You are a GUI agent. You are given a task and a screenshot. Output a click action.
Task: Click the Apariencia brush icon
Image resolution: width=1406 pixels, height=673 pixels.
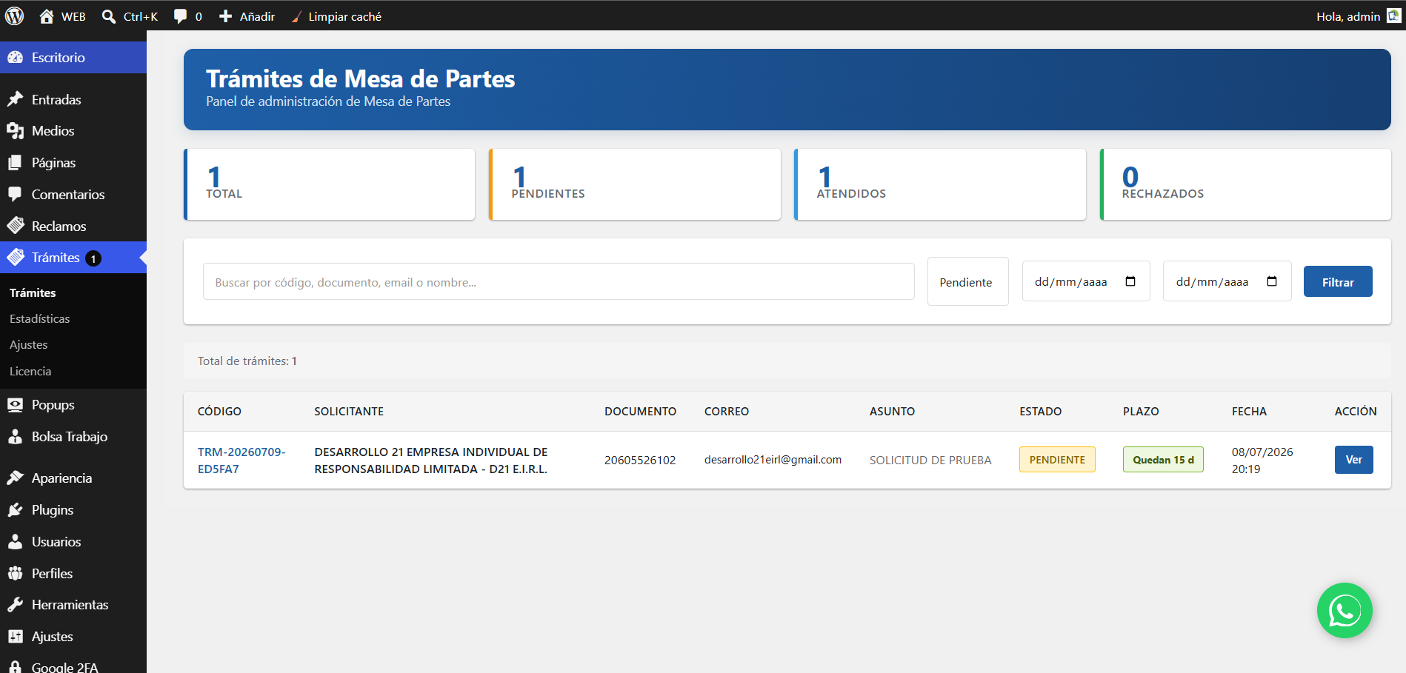coord(16,478)
